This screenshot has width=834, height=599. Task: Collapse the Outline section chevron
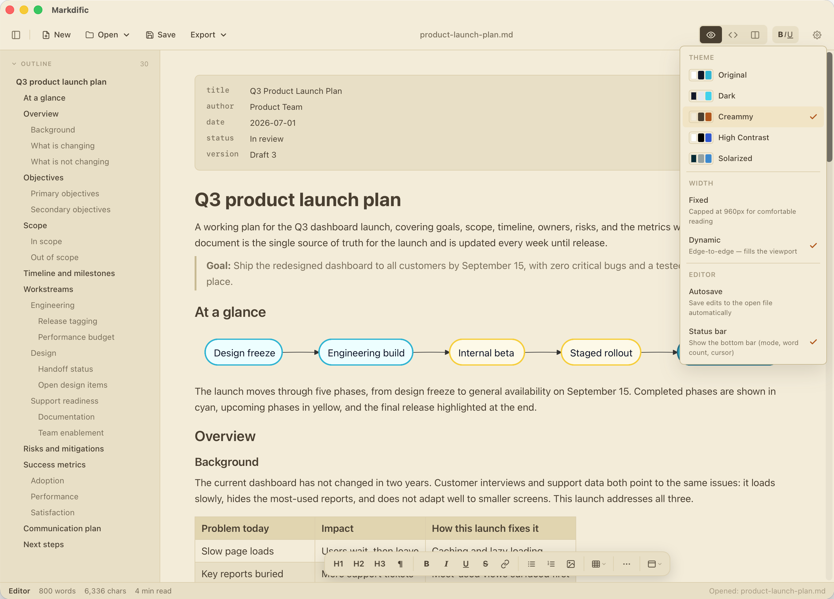tap(14, 63)
